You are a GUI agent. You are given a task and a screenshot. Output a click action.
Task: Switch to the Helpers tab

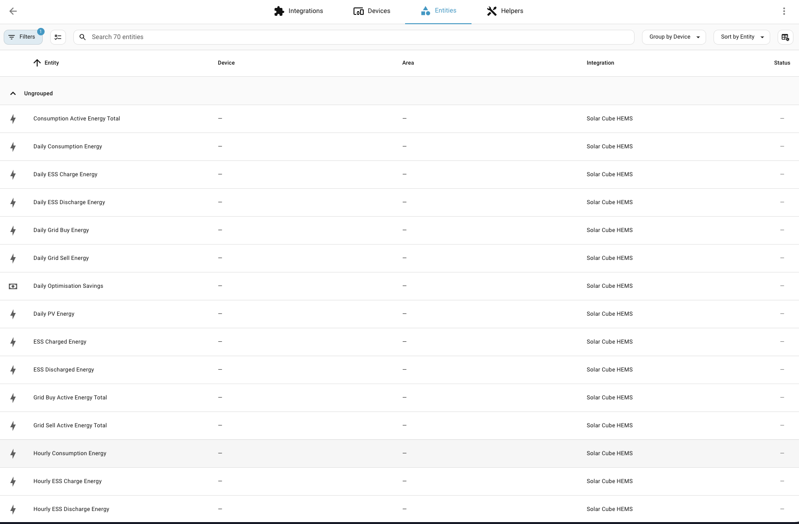coord(505,11)
